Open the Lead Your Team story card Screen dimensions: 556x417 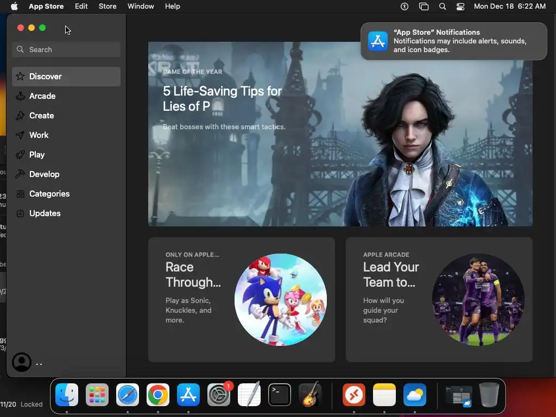coord(439,300)
